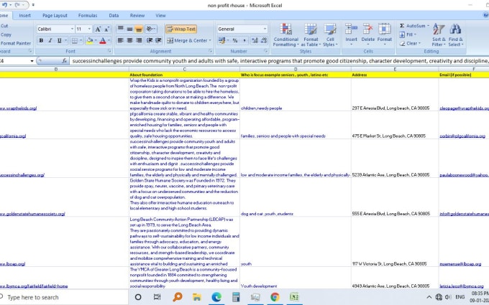Click Insert Function fx icon

coord(64,61)
